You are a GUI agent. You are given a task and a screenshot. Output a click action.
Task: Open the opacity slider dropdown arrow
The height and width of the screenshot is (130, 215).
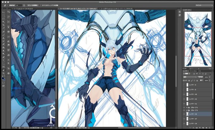tap(210, 77)
